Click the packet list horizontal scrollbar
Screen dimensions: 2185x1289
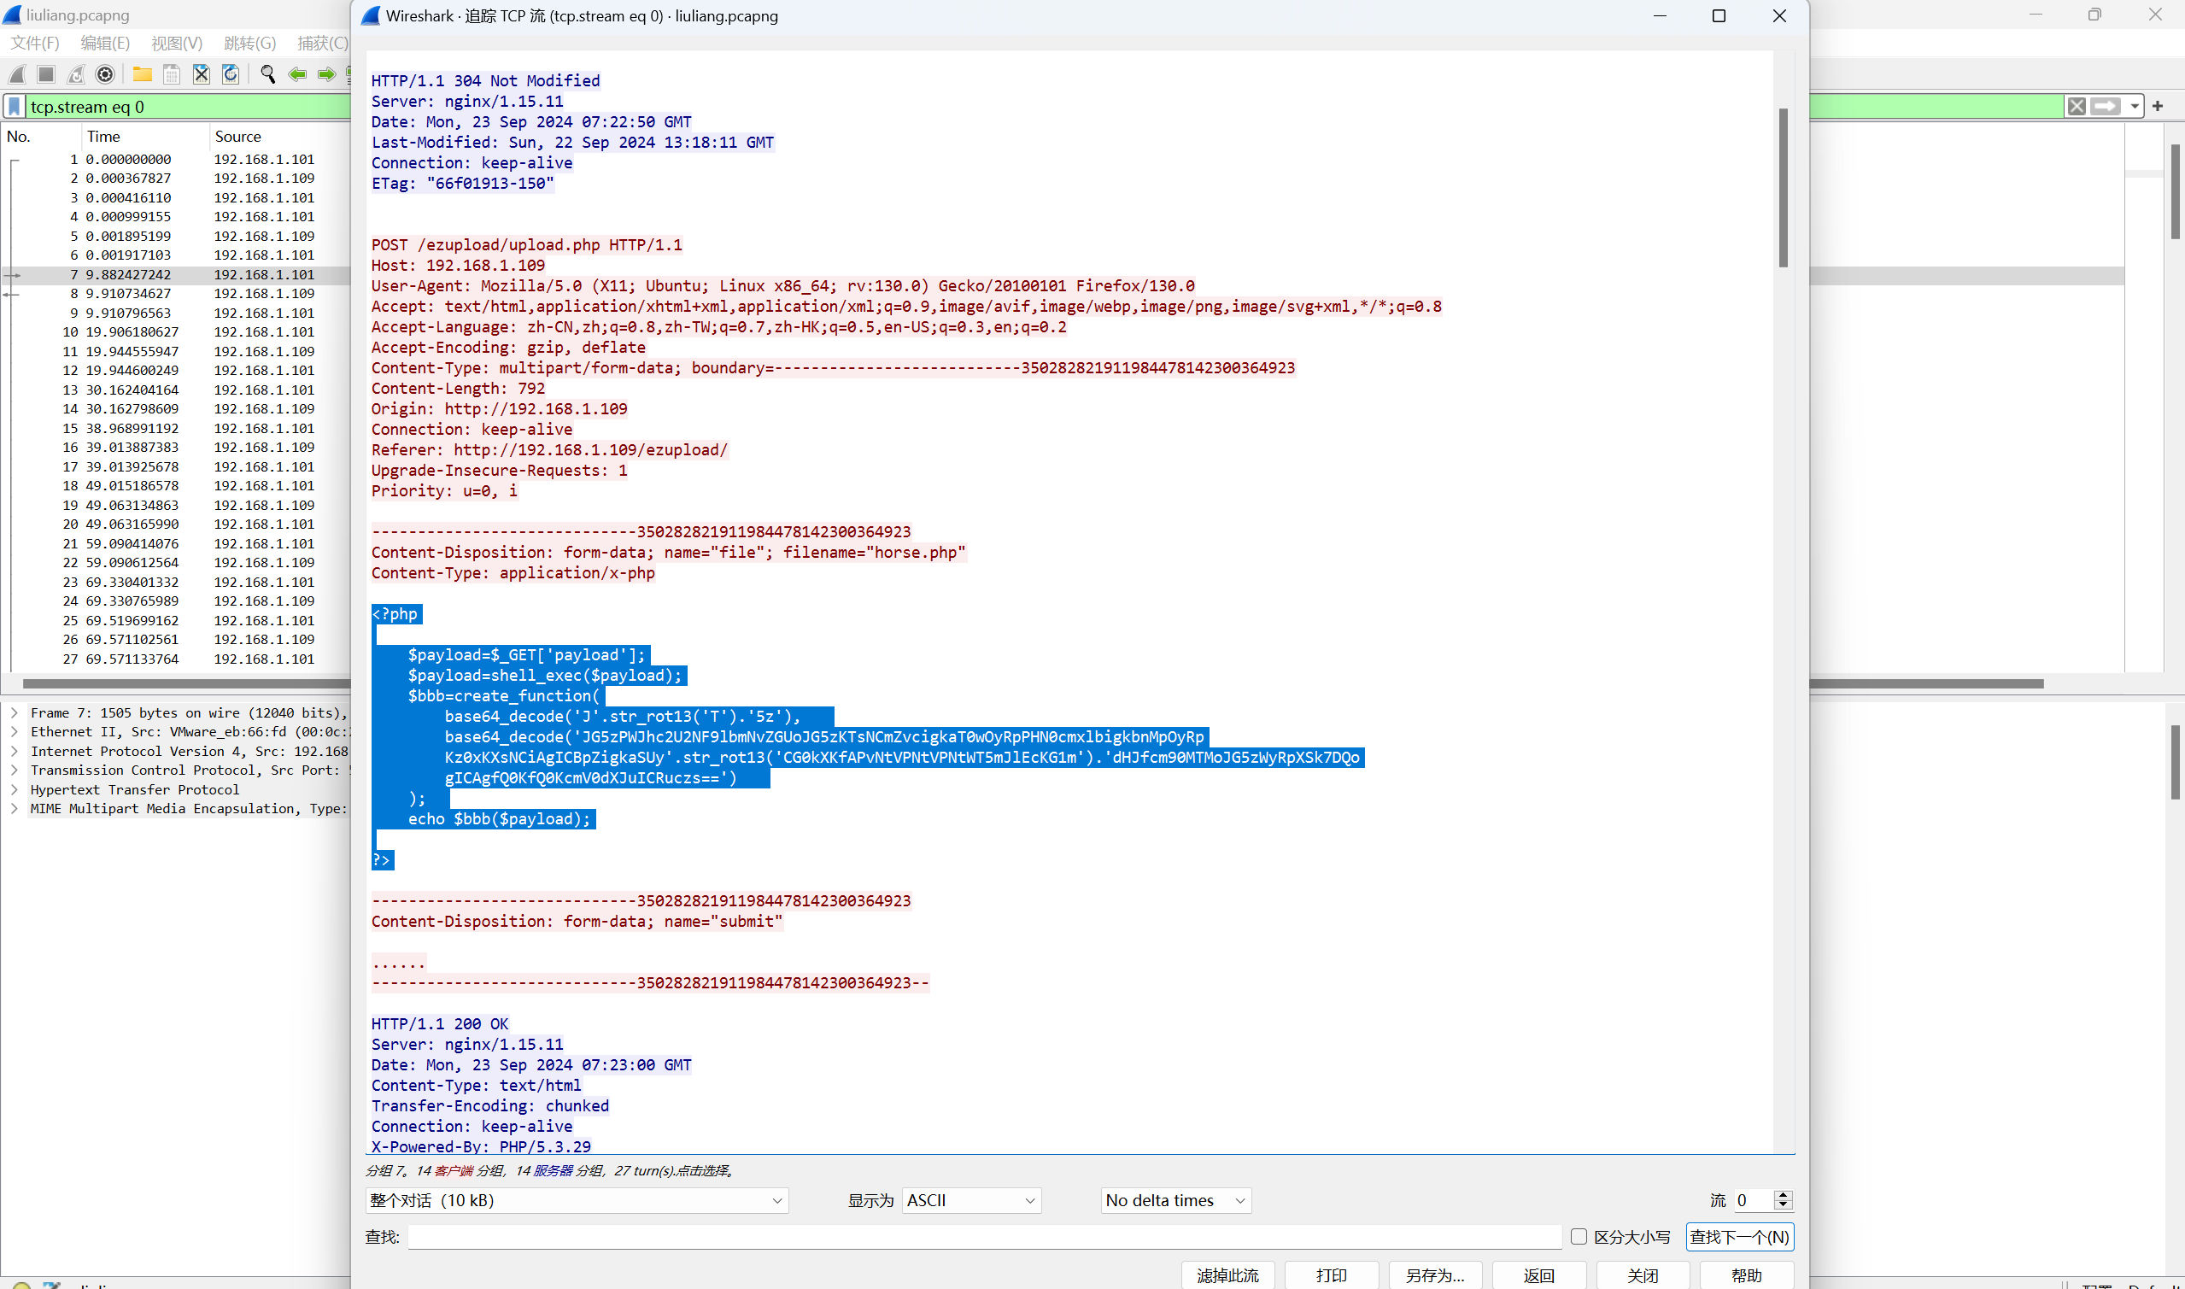point(187,683)
